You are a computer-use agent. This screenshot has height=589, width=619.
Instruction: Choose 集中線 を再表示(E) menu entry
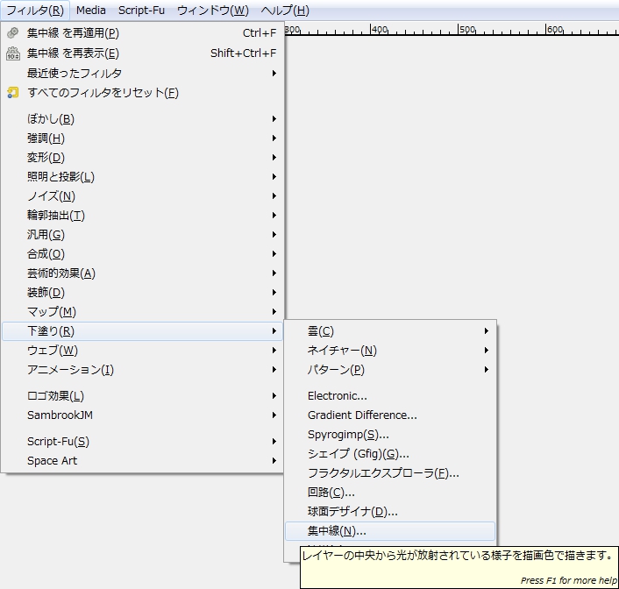click(142, 53)
